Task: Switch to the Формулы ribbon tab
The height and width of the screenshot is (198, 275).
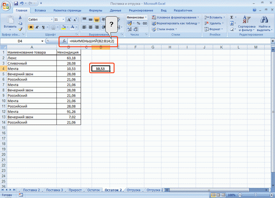Action: (95, 10)
